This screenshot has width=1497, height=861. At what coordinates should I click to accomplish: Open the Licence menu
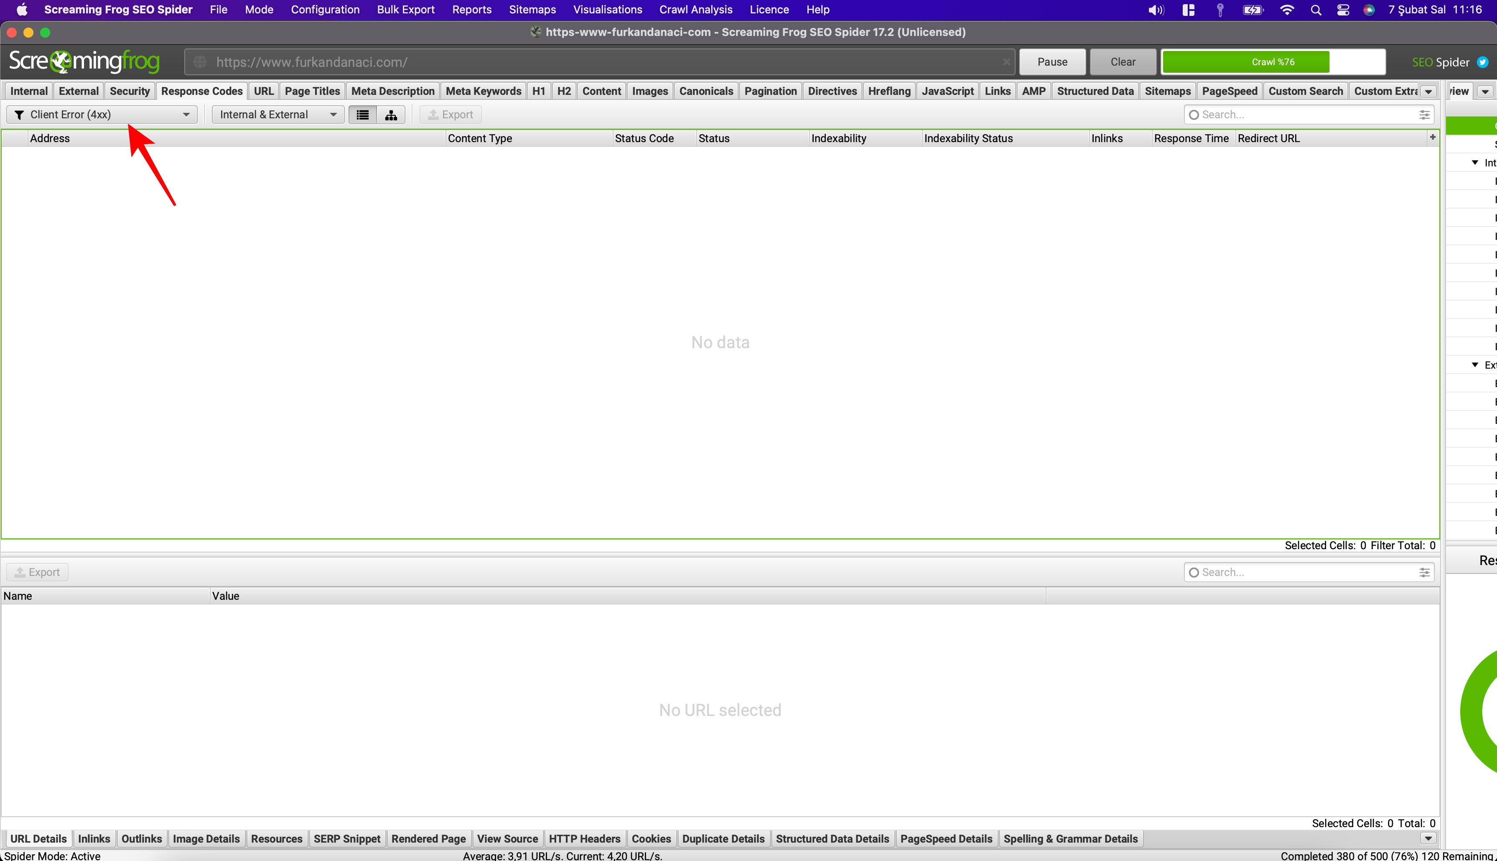click(x=769, y=10)
